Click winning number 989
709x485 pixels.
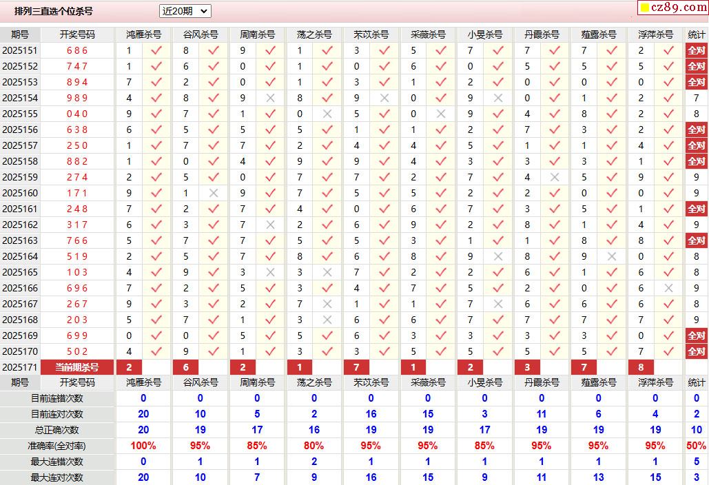click(77, 98)
